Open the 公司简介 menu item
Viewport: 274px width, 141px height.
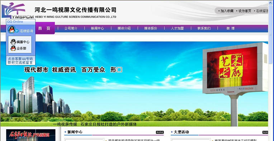(x=71, y=28)
